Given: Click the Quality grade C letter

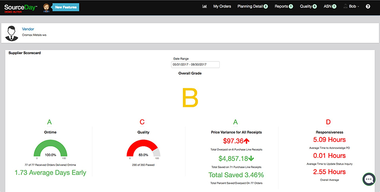Looking at the screenshot, I should click(x=142, y=122).
